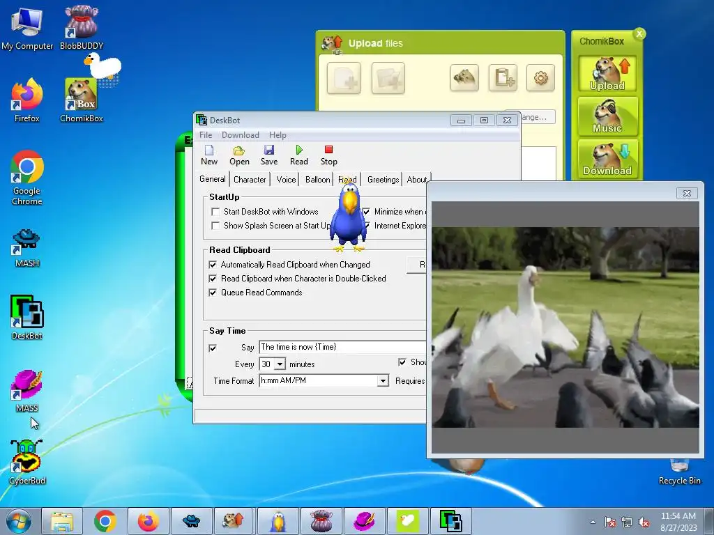This screenshot has height=535, width=714.
Task: Toggle Automatically Read Clipboard when Changed
Action: click(x=213, y=264)
